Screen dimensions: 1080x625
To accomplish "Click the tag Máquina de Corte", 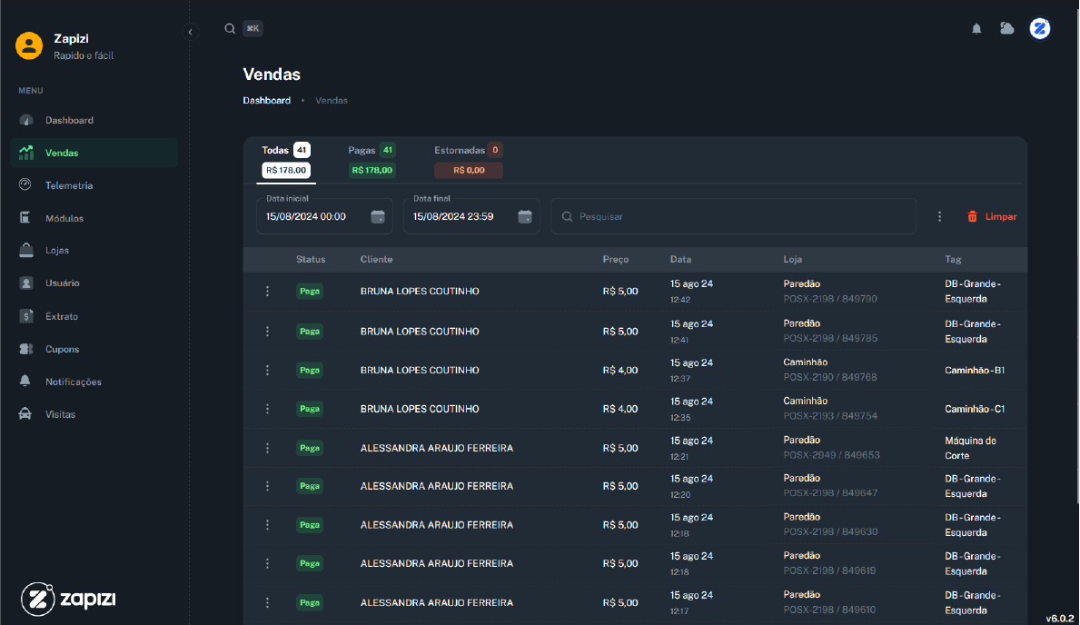I will coord(970,448).
